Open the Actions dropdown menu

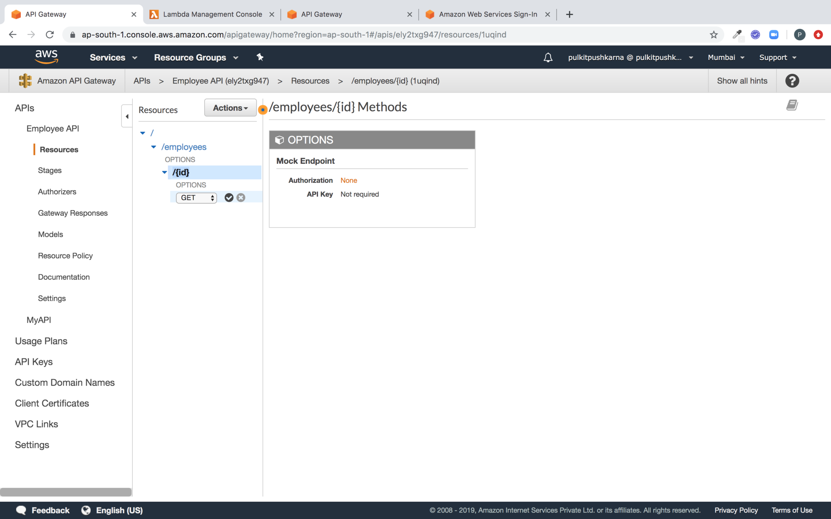230,108
